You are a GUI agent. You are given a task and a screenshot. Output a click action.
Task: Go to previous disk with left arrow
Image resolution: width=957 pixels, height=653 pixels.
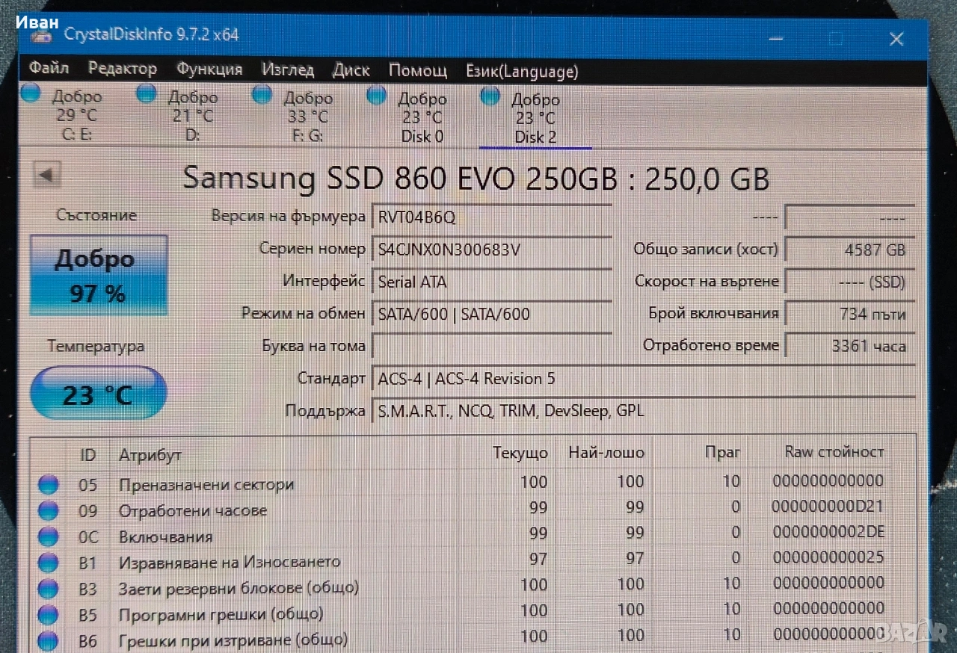pos(46,176)
